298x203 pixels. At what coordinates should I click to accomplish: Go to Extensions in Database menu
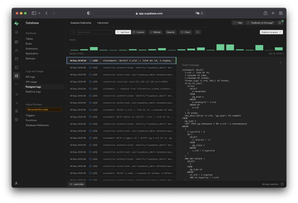(32, 49)
